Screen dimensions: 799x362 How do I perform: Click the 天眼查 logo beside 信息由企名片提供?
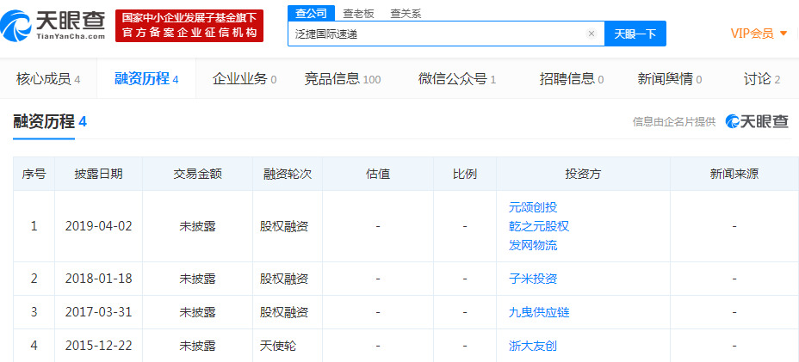pyautogui.click(x=757, y=121)
